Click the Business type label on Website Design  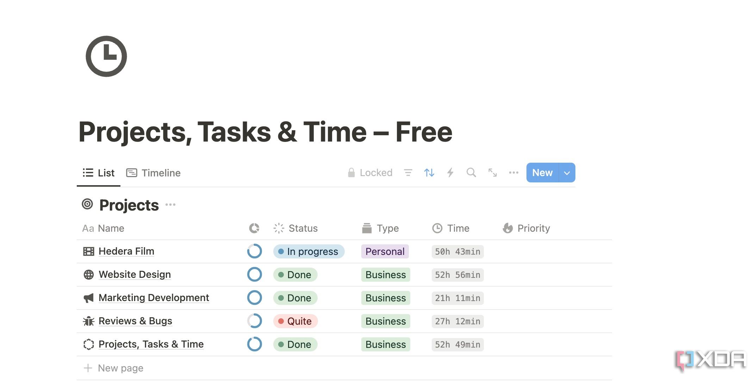[x=386, y=274]
